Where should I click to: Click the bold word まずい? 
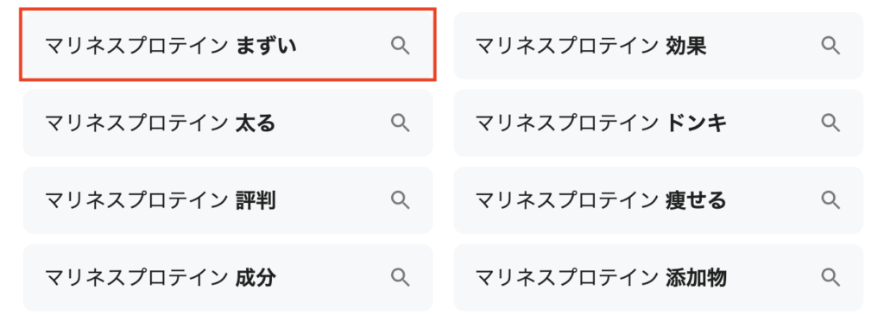click(x=266, y=46)
